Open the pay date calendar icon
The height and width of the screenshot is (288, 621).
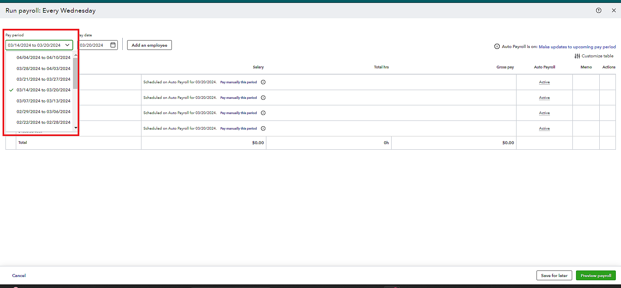click(x=113, y=45)
